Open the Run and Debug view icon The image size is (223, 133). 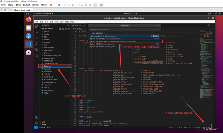coord(37,43)
